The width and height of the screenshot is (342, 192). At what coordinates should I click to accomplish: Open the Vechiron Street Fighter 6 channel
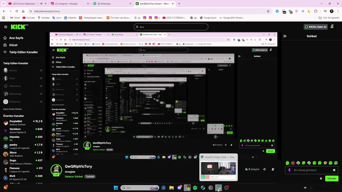point(23,131)
